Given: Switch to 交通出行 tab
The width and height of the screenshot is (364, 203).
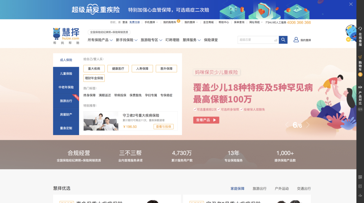Looking at the screenshot, I should (304, 188).
